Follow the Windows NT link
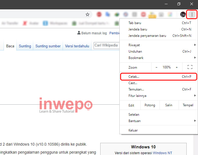 [x=162, y=153]
